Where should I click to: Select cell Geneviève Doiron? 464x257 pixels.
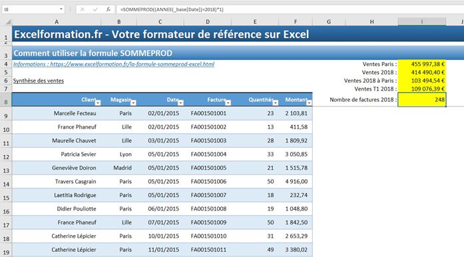tap(57, 168)
